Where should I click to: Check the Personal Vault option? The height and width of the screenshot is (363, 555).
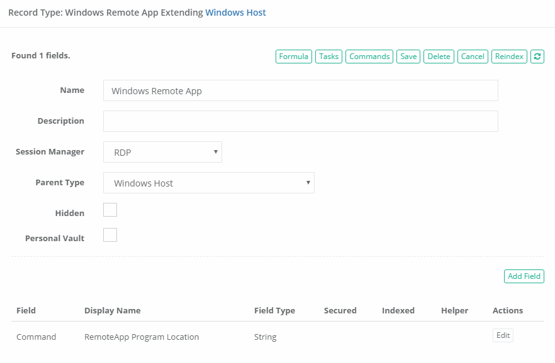click(109, 234)
